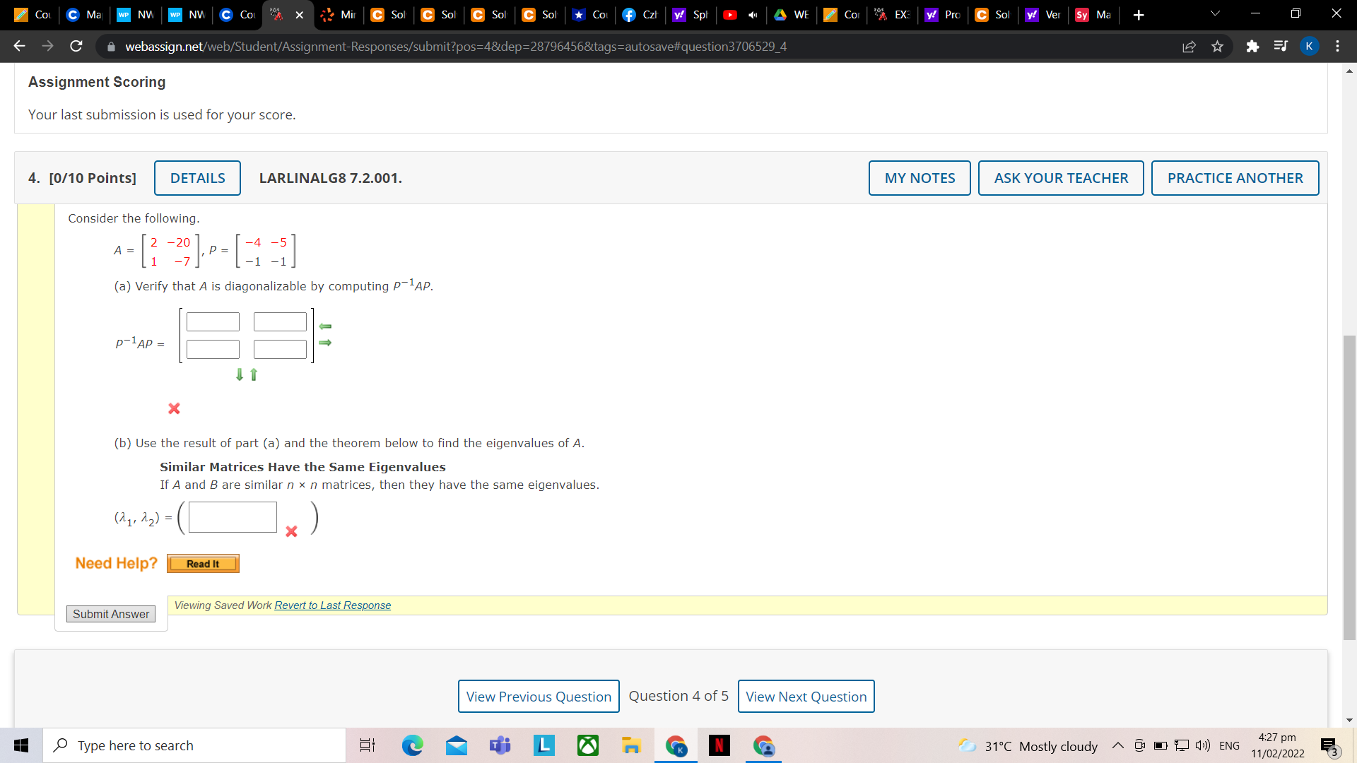Screen dimensions: 1357x763
Task: Click the green remove-row up arrow
Action: [x=254, y=374]
